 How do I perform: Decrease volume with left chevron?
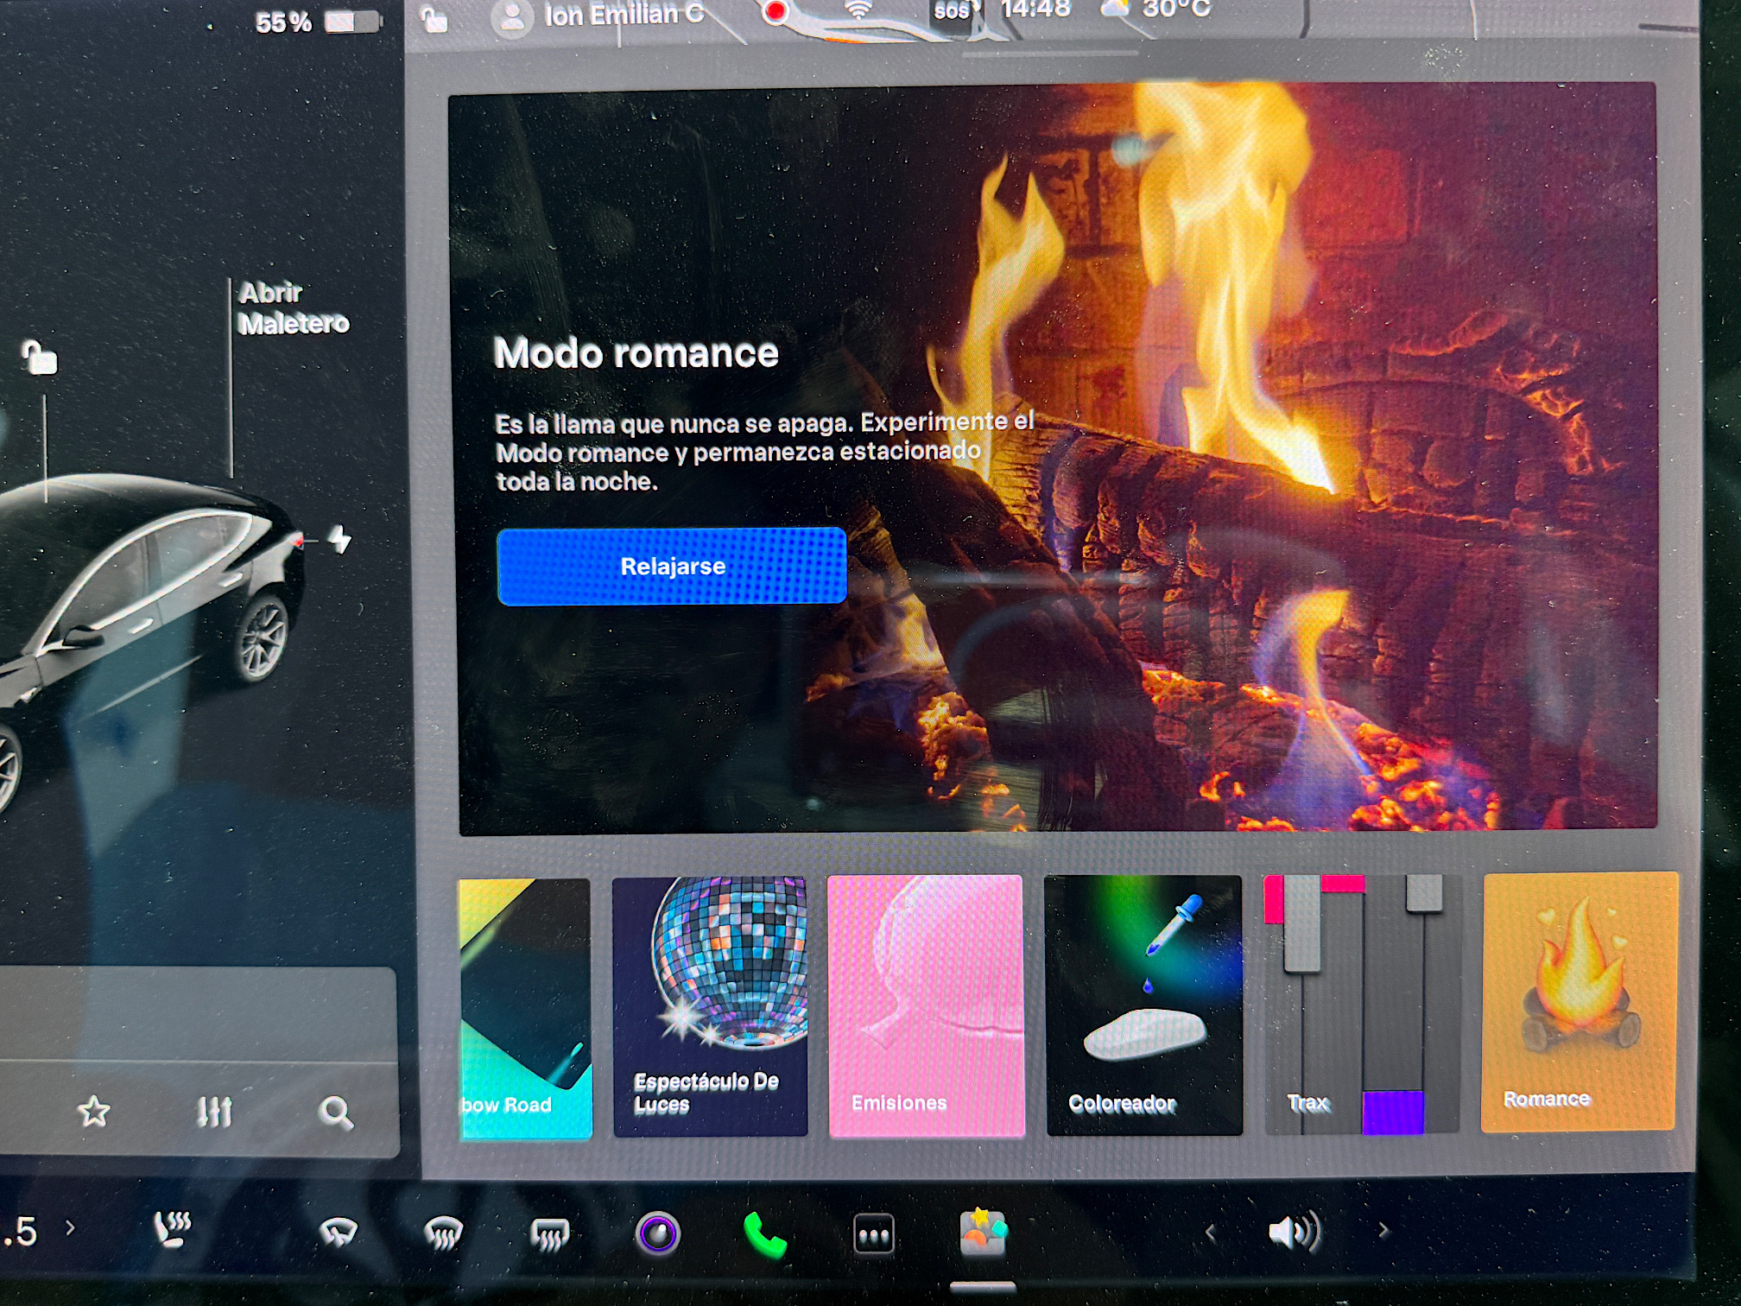[1211, 1233]
